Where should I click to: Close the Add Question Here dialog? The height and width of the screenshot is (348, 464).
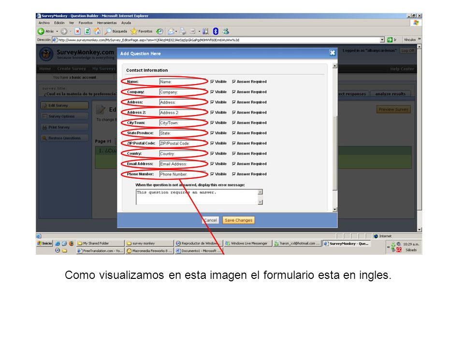tap(333, 53)
